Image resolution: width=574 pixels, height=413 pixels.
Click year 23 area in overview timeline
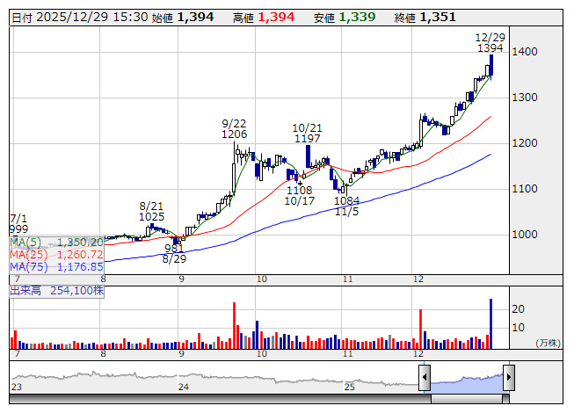[17, 387]
